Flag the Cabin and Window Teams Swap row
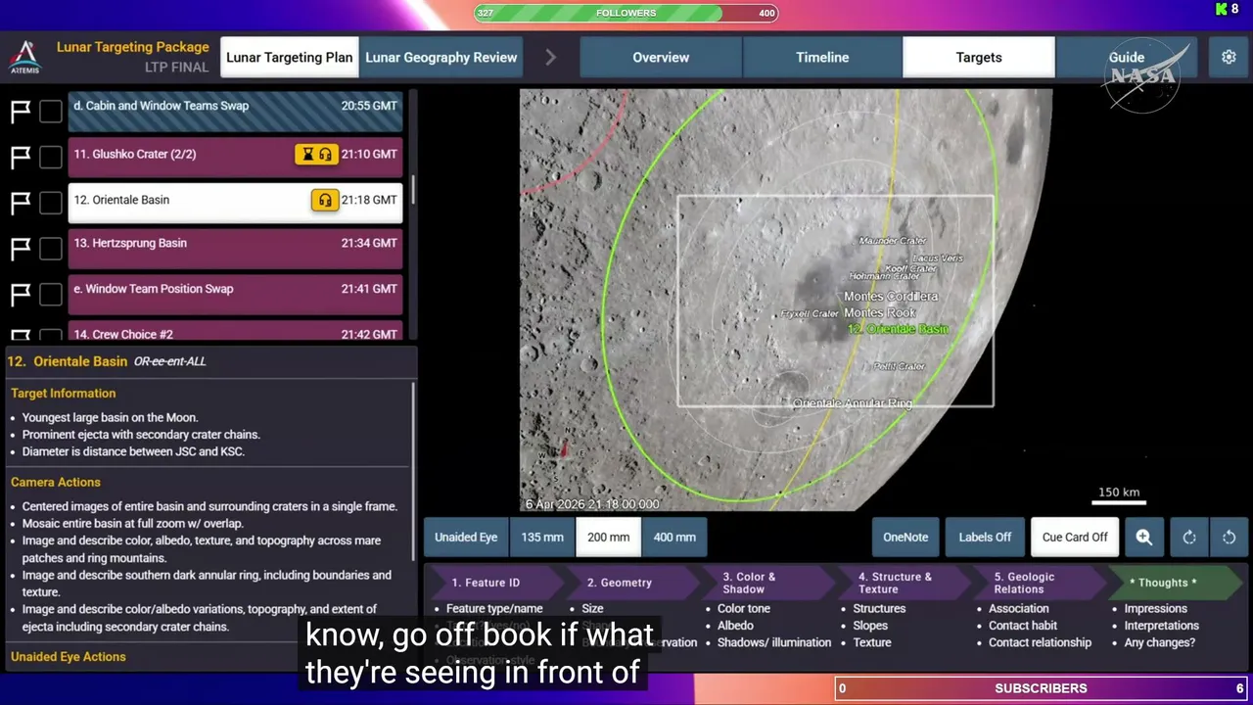The image size is (1253, 705). coord(20,112)
